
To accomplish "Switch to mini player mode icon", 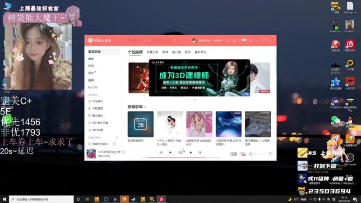I will pos(250,40).
